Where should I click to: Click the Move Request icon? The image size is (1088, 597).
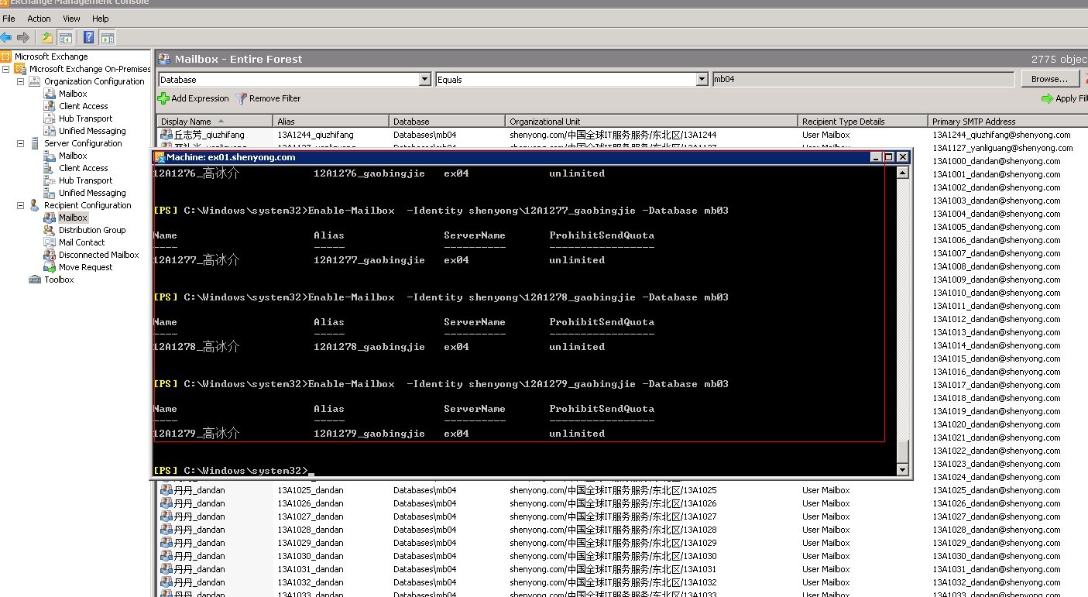click(x=50, y=267)
